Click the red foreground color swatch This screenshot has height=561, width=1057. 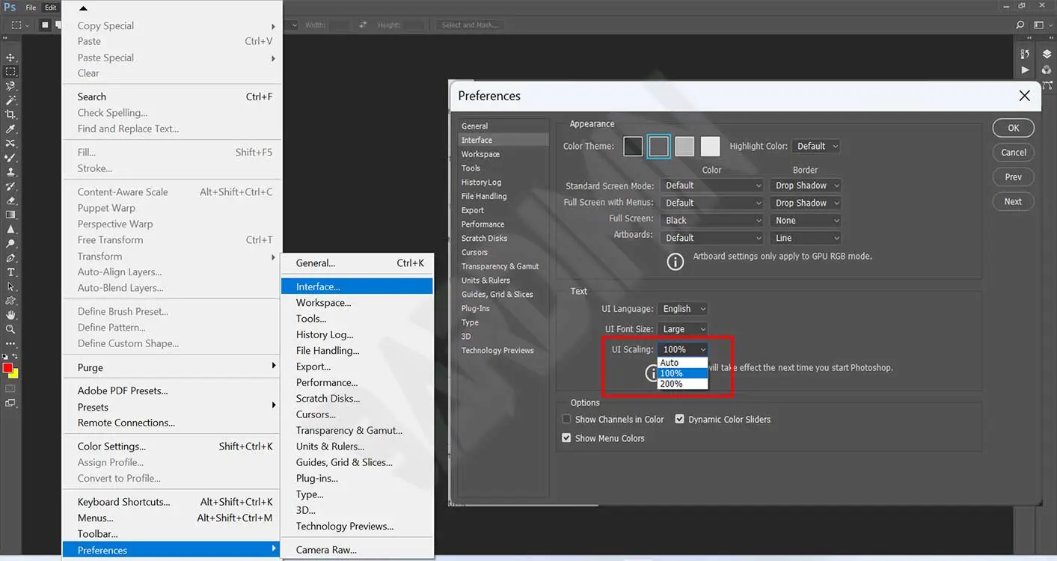(x=7, y=368)
